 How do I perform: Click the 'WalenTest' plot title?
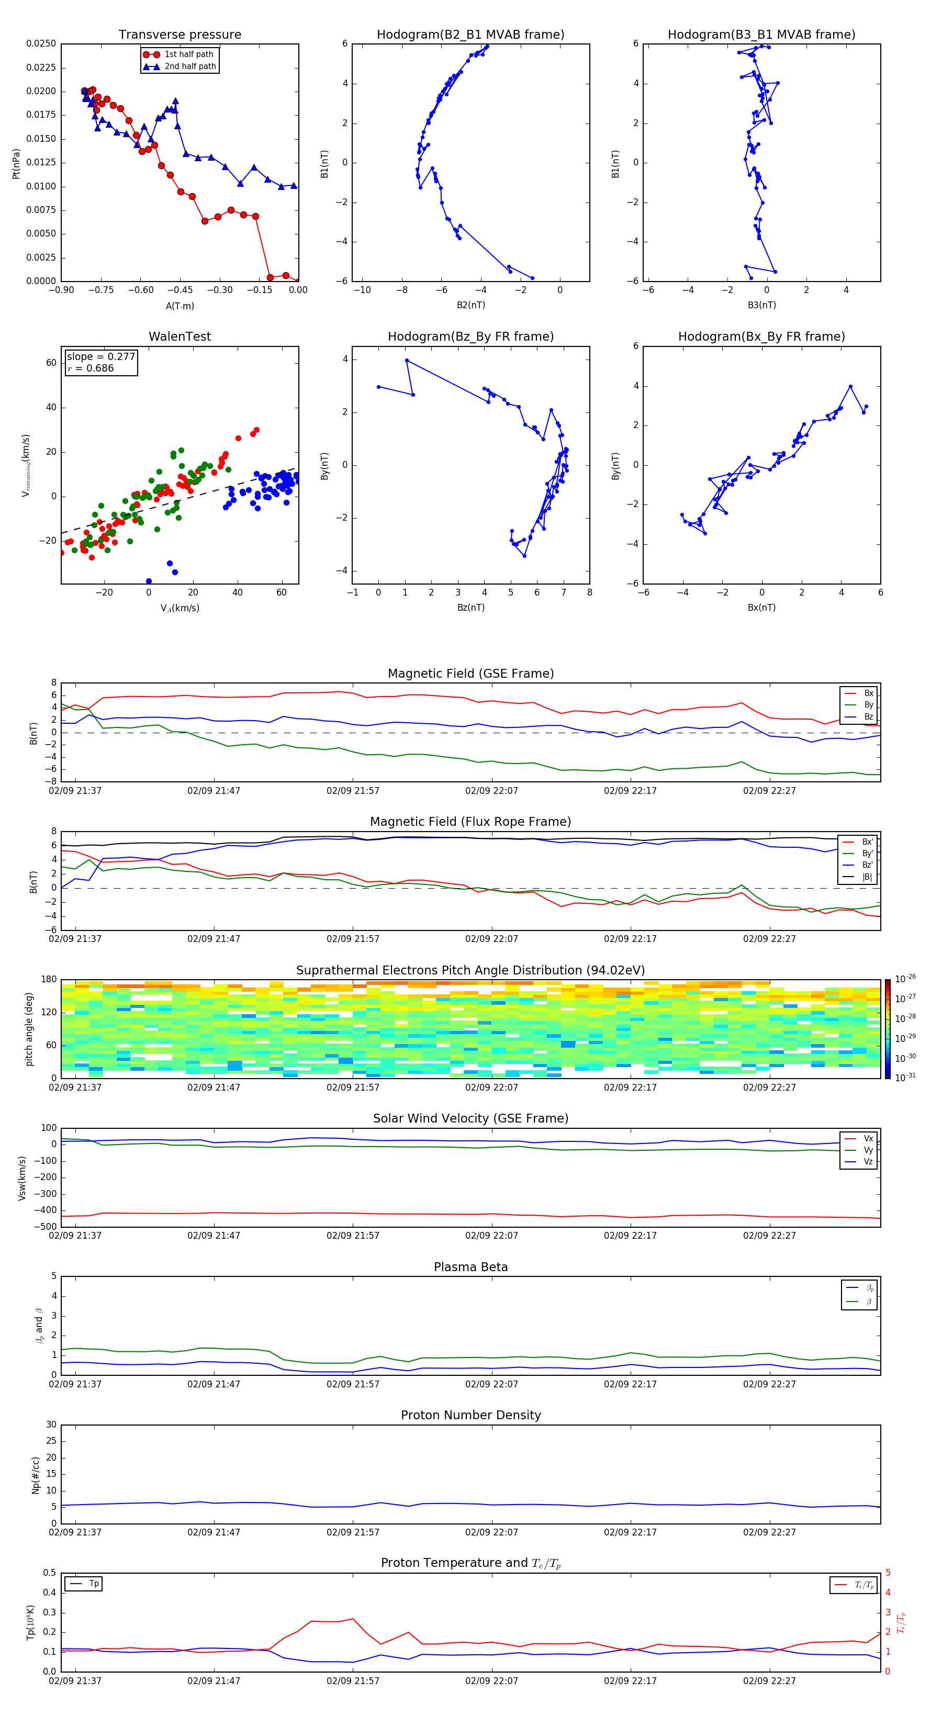tap(180, 337)
